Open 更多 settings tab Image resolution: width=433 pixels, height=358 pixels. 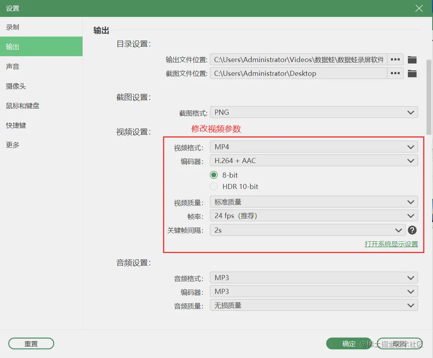41,145
